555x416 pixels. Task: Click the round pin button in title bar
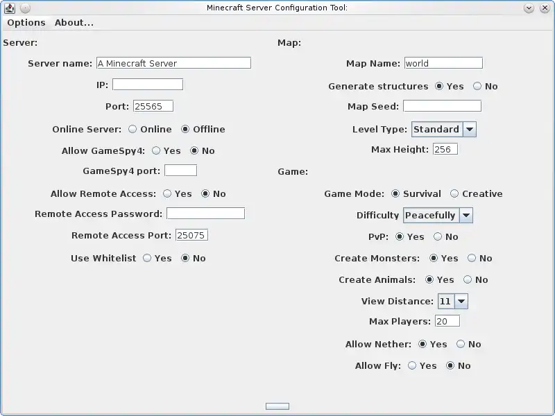25,8
